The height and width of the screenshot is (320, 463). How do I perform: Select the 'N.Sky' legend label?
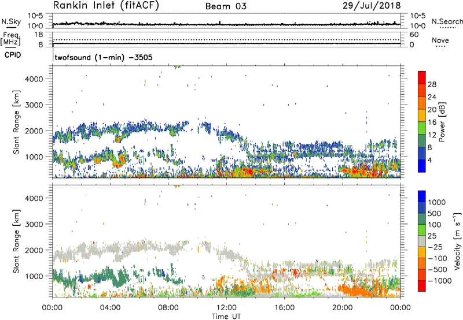click(x=11, y=21)
